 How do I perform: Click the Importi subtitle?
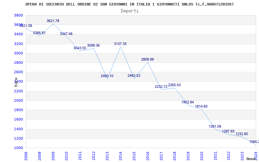(129, 11)
